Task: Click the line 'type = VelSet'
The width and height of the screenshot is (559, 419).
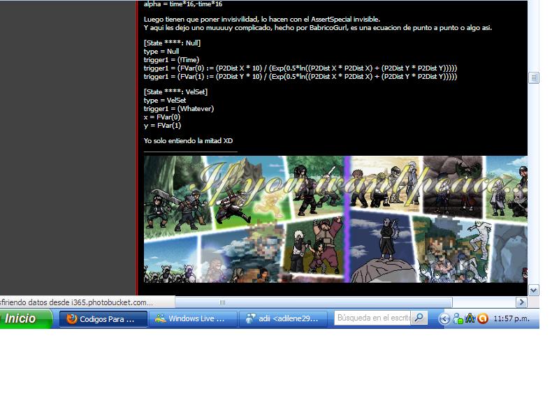Action: (165, 101)
